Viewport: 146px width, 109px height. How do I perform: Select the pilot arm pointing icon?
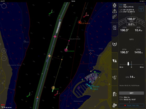point(115,17)
